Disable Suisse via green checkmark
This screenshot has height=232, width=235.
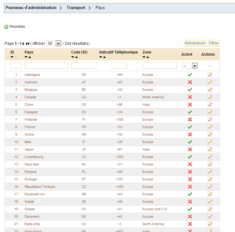point(190,209)
